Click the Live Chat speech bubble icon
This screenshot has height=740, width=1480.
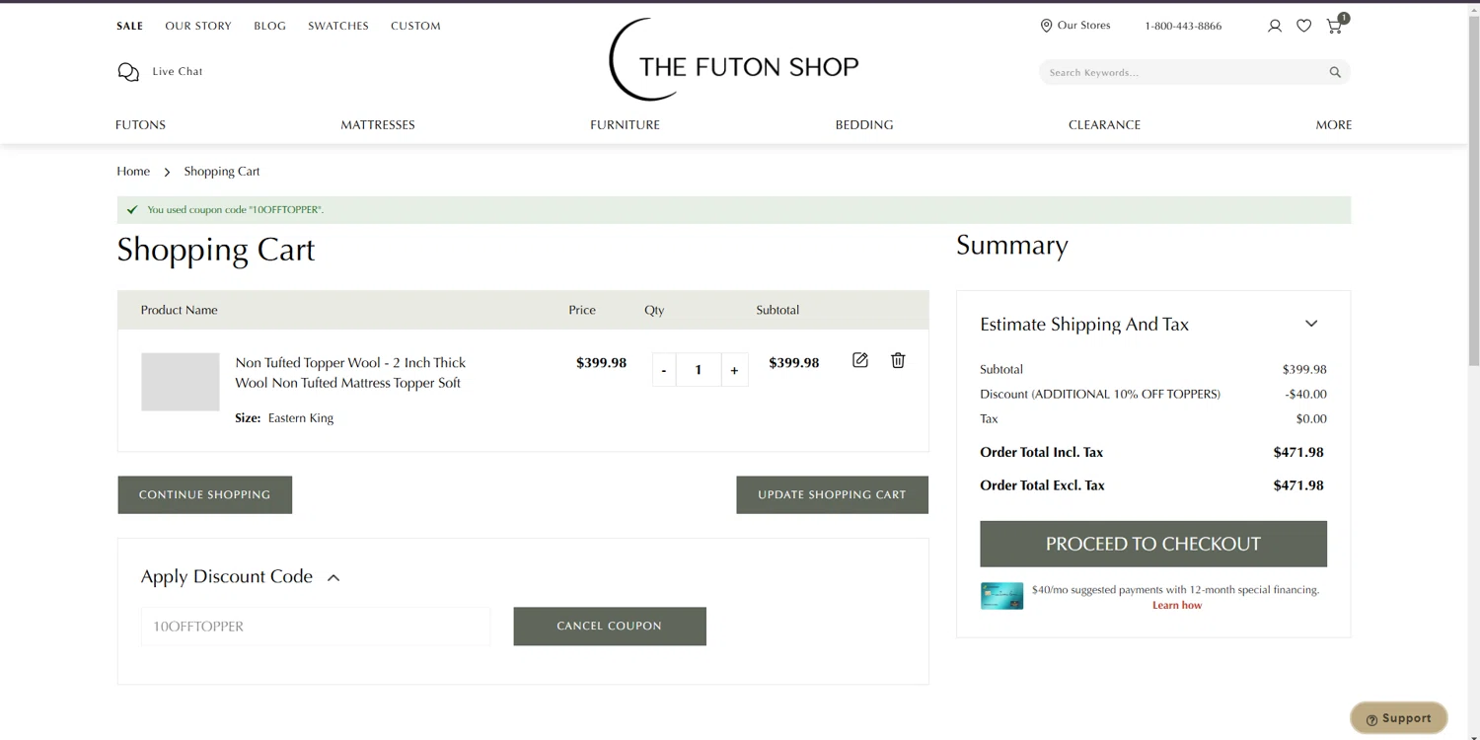click(128, 72)
